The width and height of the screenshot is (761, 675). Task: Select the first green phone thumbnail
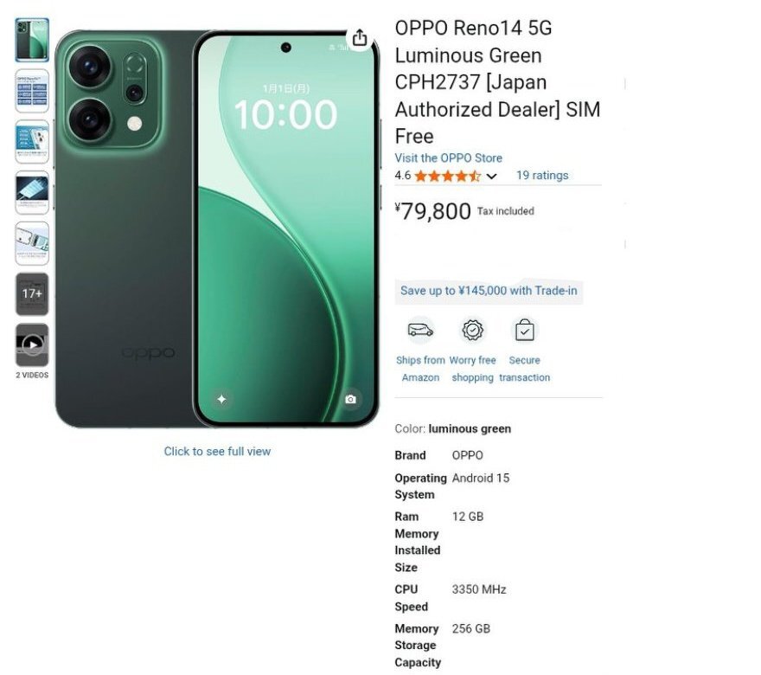32,40
